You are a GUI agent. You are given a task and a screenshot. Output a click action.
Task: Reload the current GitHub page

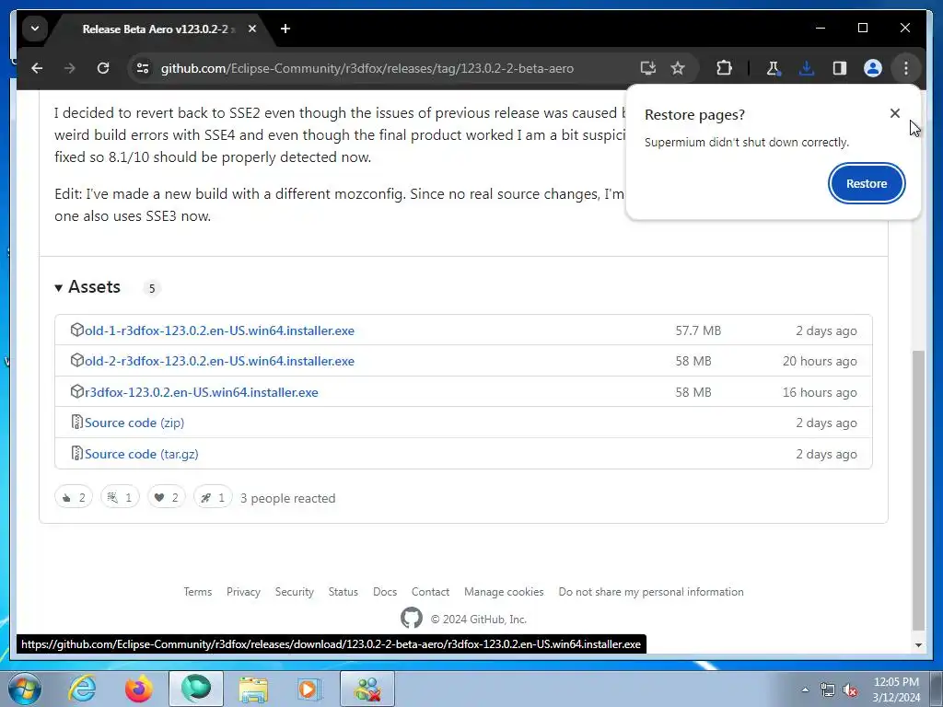coord(103,68)
